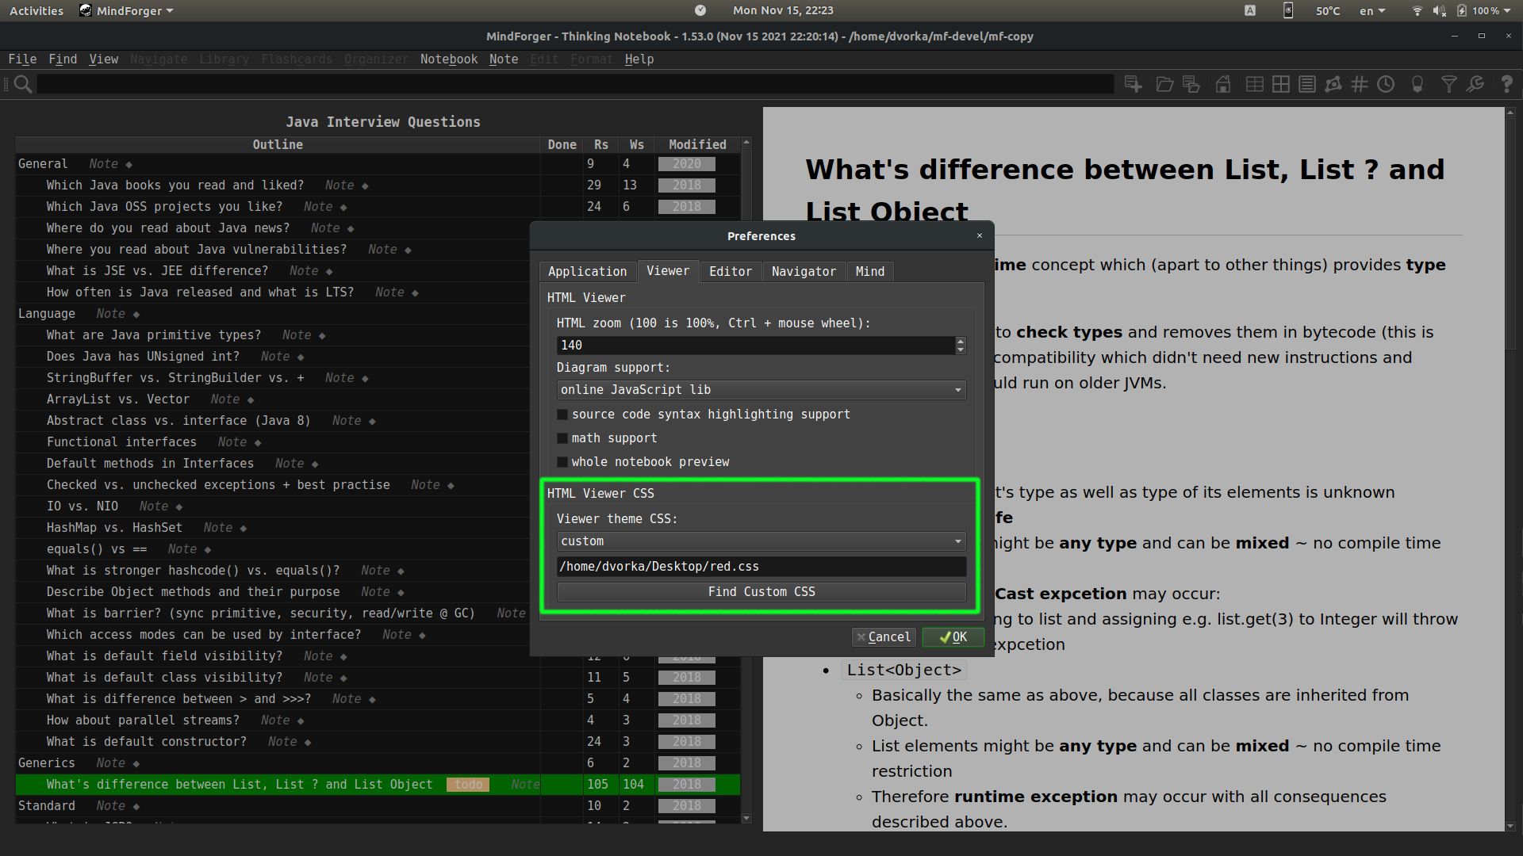Confirm preferences with the OK button
Viewport: 1523px width, 856px height.
coord(952,636)
